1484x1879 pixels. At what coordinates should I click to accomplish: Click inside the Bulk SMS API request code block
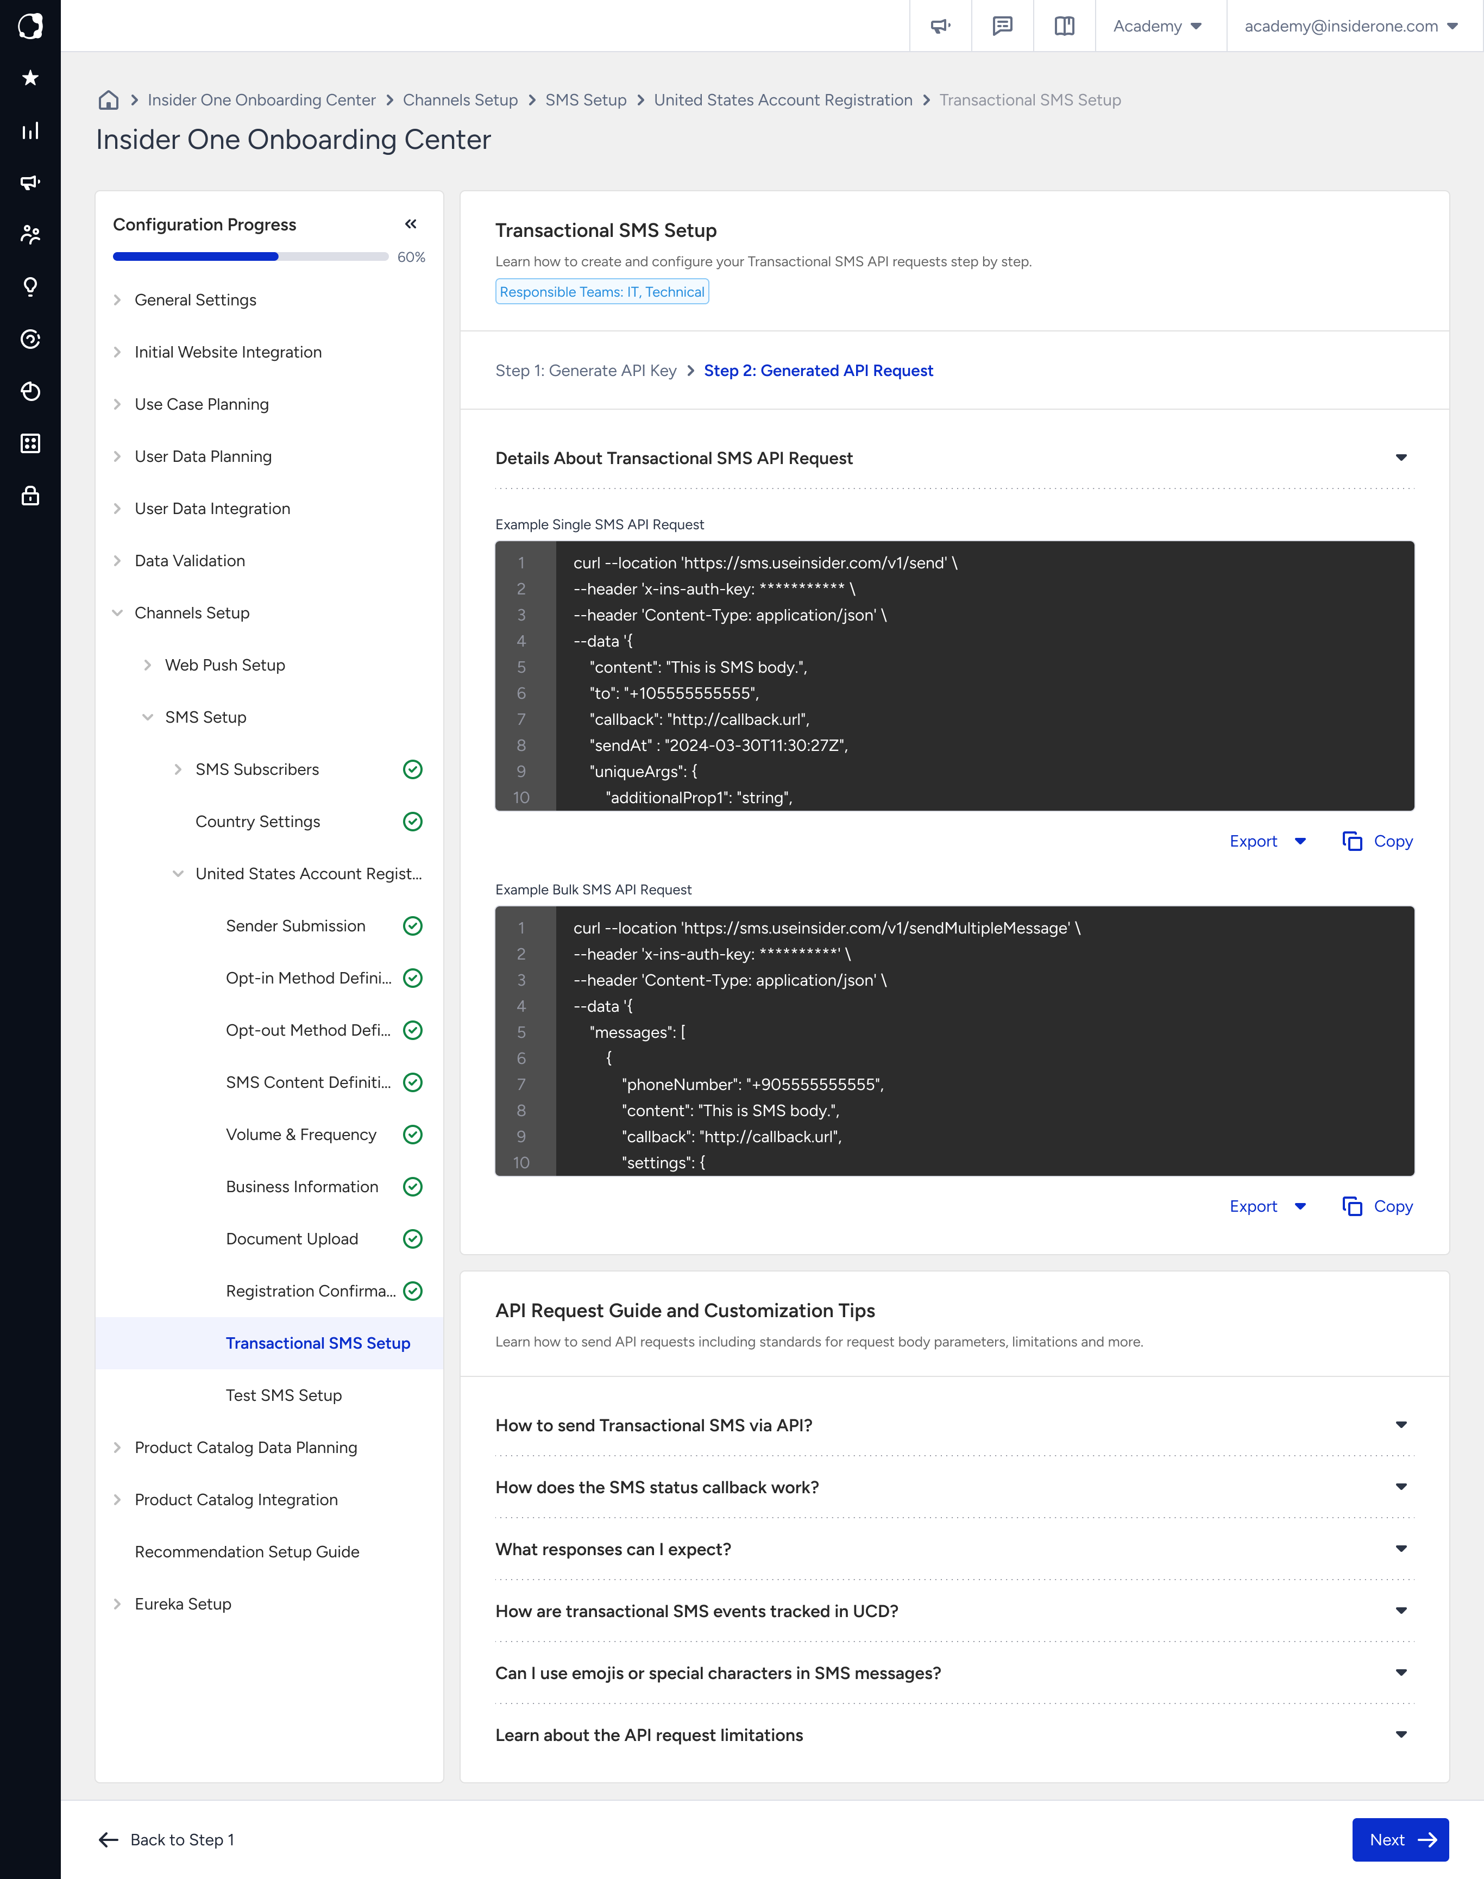click(954, 1041)
